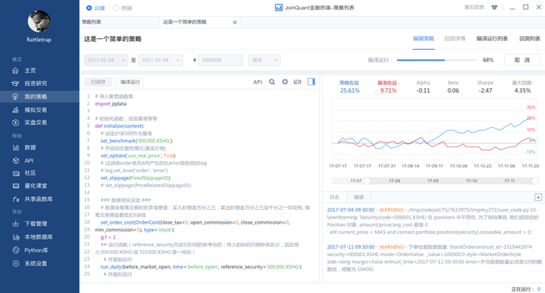Click the 意见反馈 feedback link
This screenshot has height=293, width=545.
[474, 7]
